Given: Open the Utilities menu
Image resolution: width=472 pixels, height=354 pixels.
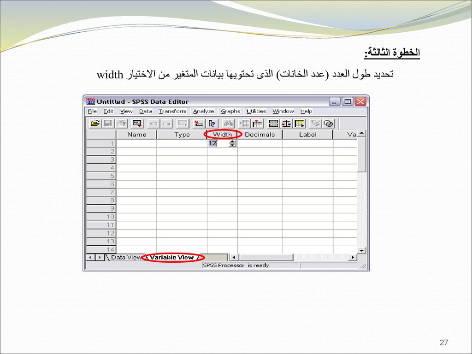Looking at the screenshot, I should pyautogui.click(x=256, y=112).
